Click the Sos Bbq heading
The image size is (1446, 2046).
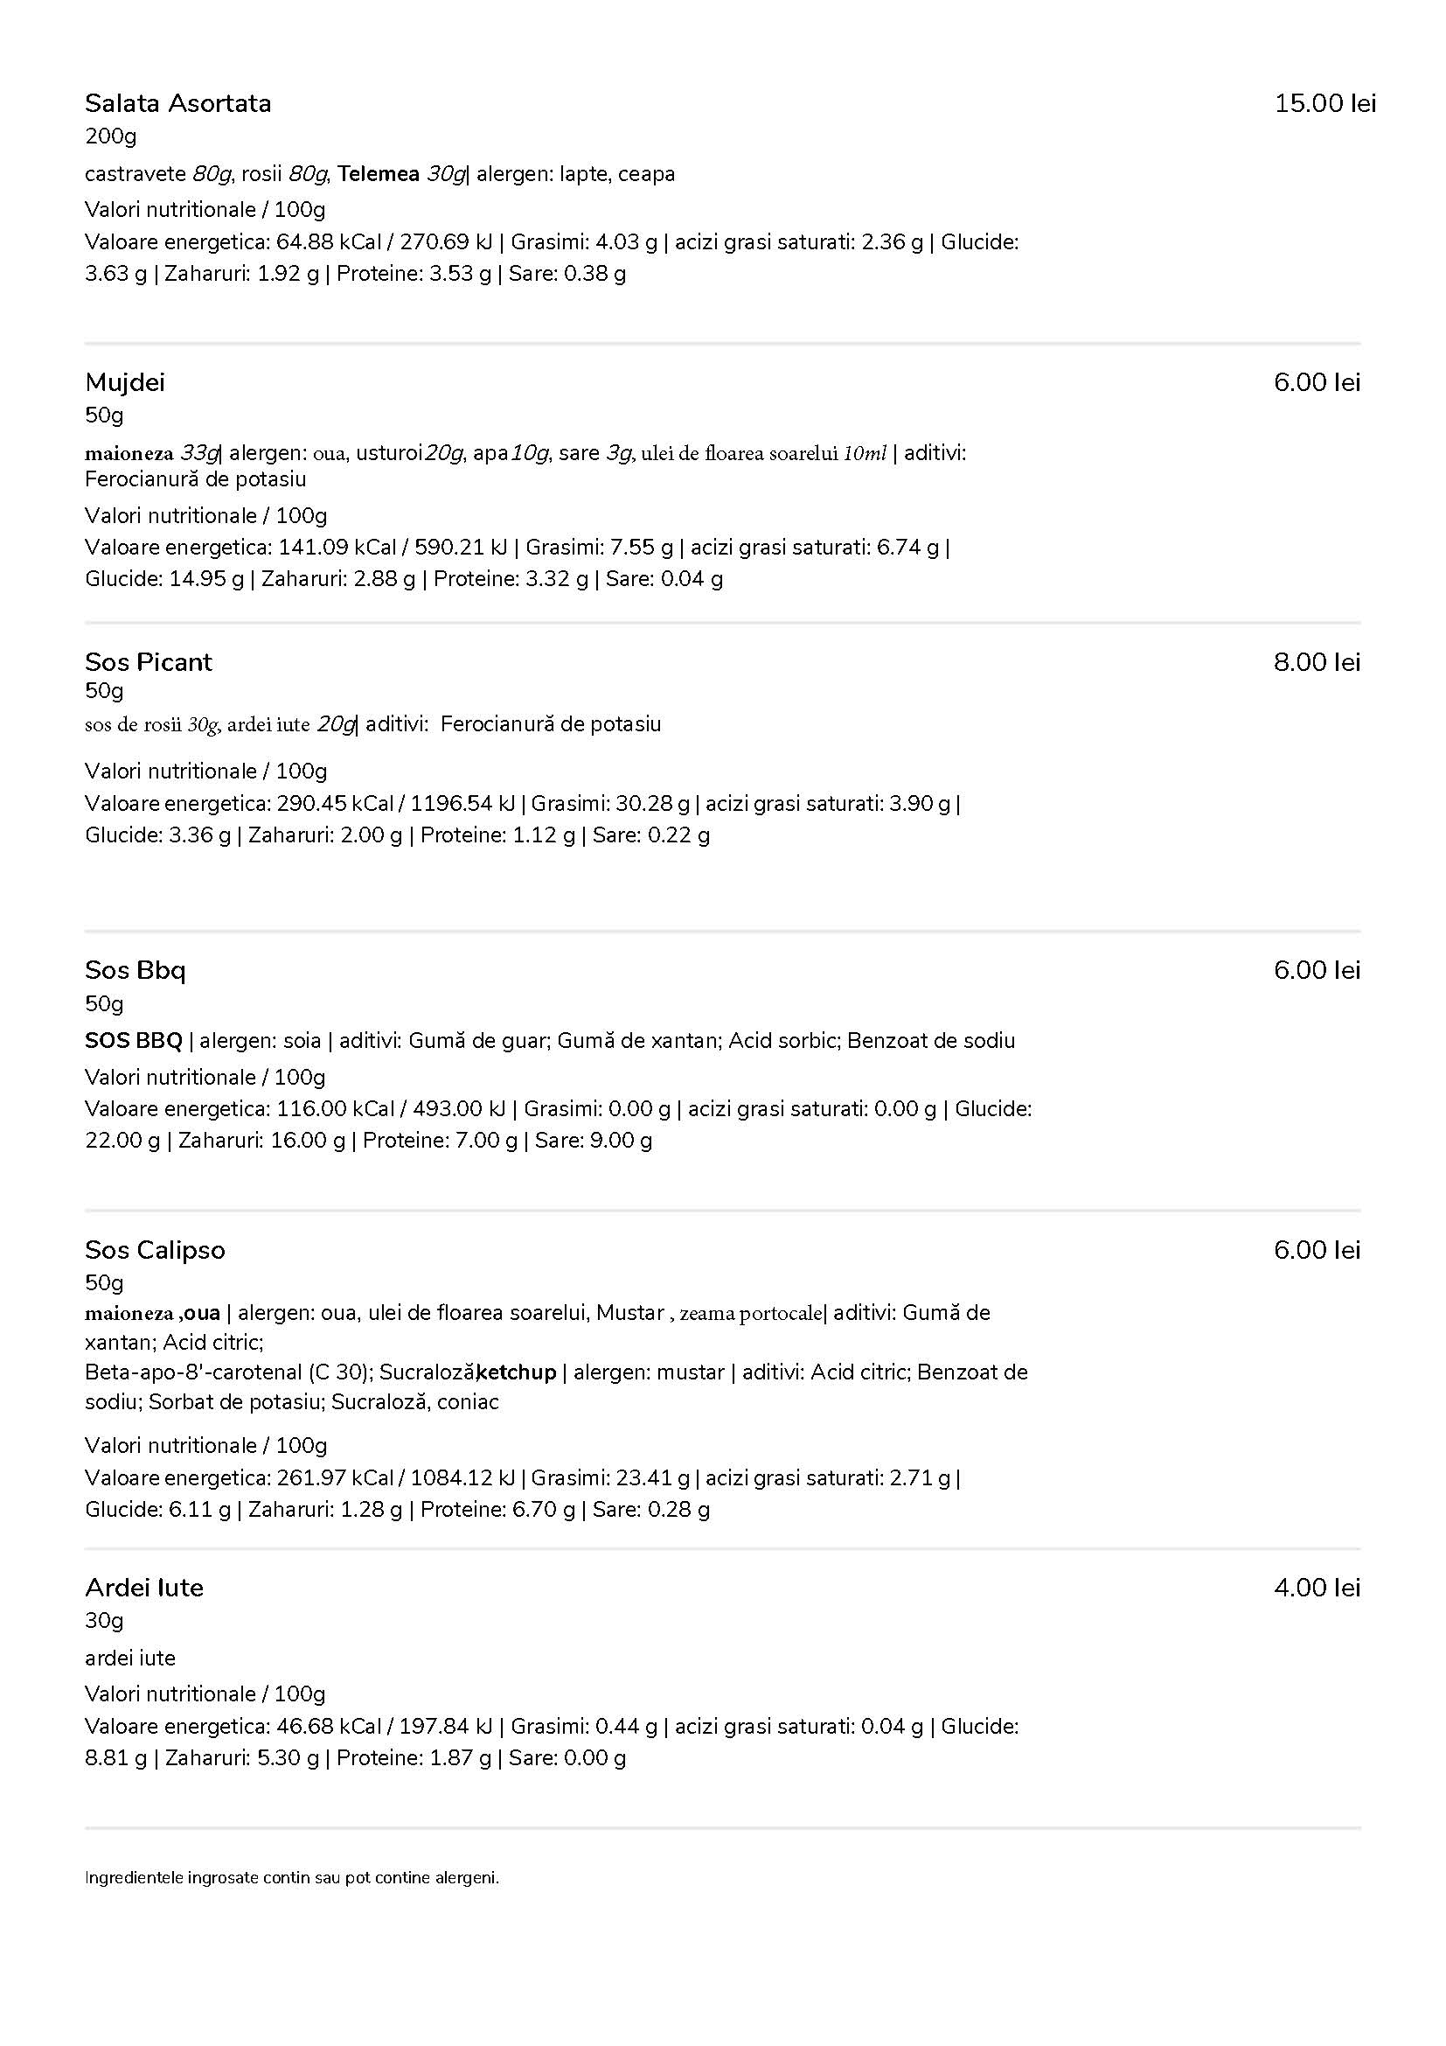click(x=136, y=969)
